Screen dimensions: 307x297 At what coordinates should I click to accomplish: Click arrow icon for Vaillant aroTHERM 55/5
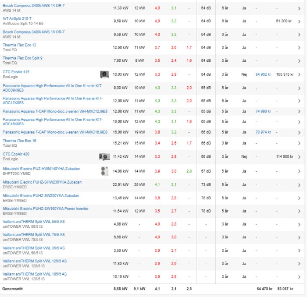300,224
